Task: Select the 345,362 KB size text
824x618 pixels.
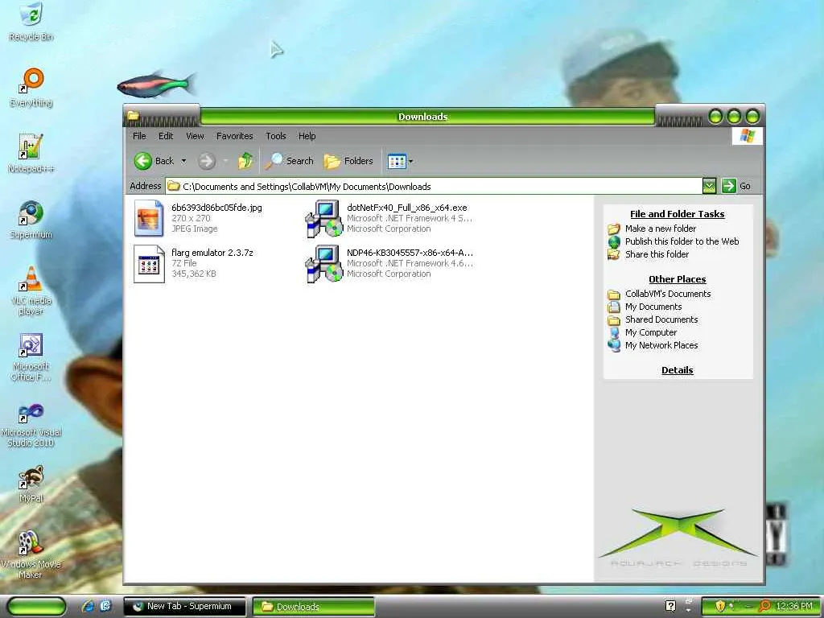Action: click(193, 274)
